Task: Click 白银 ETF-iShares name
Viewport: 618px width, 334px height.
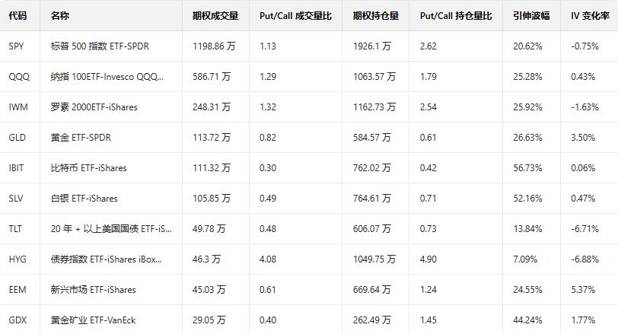Action: click(84, 199)
